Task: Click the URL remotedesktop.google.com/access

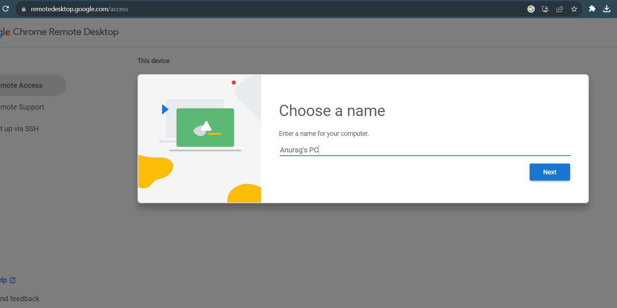Action: coord(79,9)
